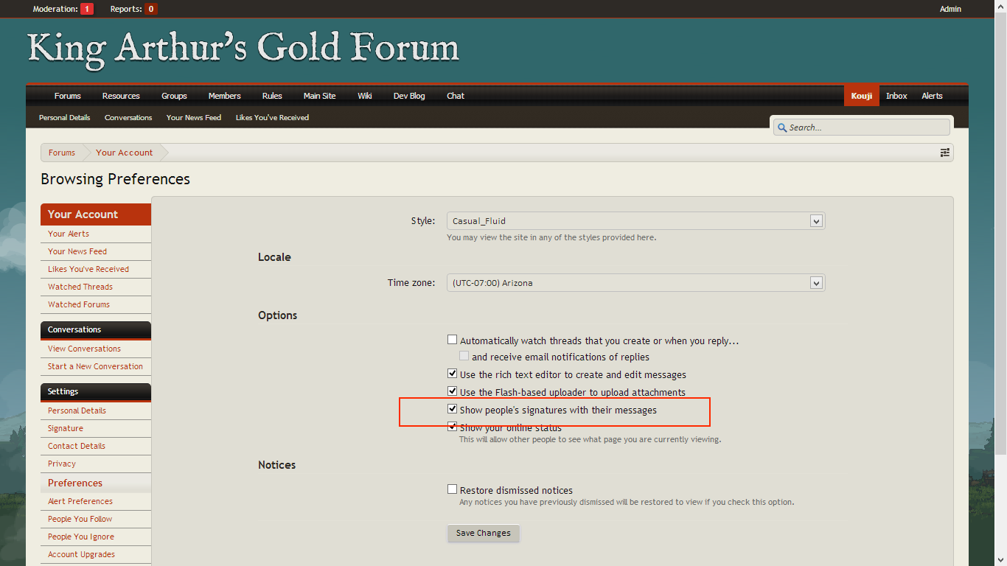
Task: Go to Main Site tab
Action: pos(319,96)
